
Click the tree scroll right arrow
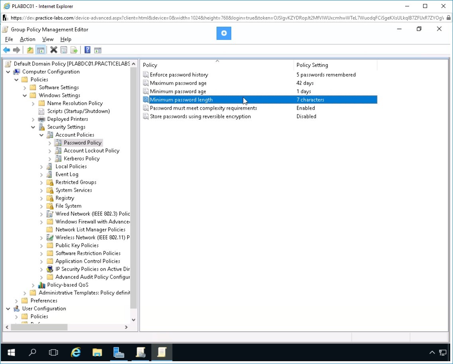coord(126,327)
